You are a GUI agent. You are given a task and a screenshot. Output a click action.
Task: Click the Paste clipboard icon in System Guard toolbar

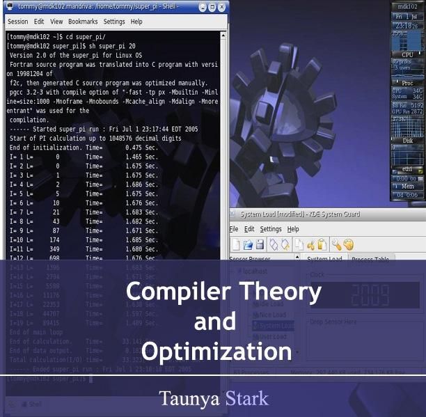[x=322, y=244]
